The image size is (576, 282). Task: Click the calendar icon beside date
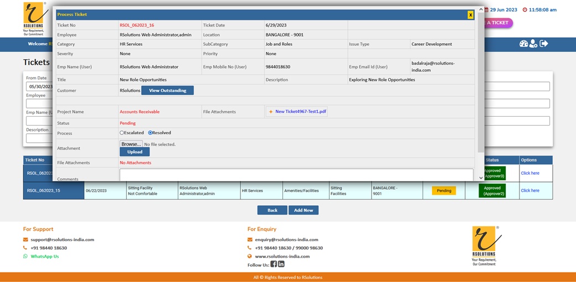(486, 9)
